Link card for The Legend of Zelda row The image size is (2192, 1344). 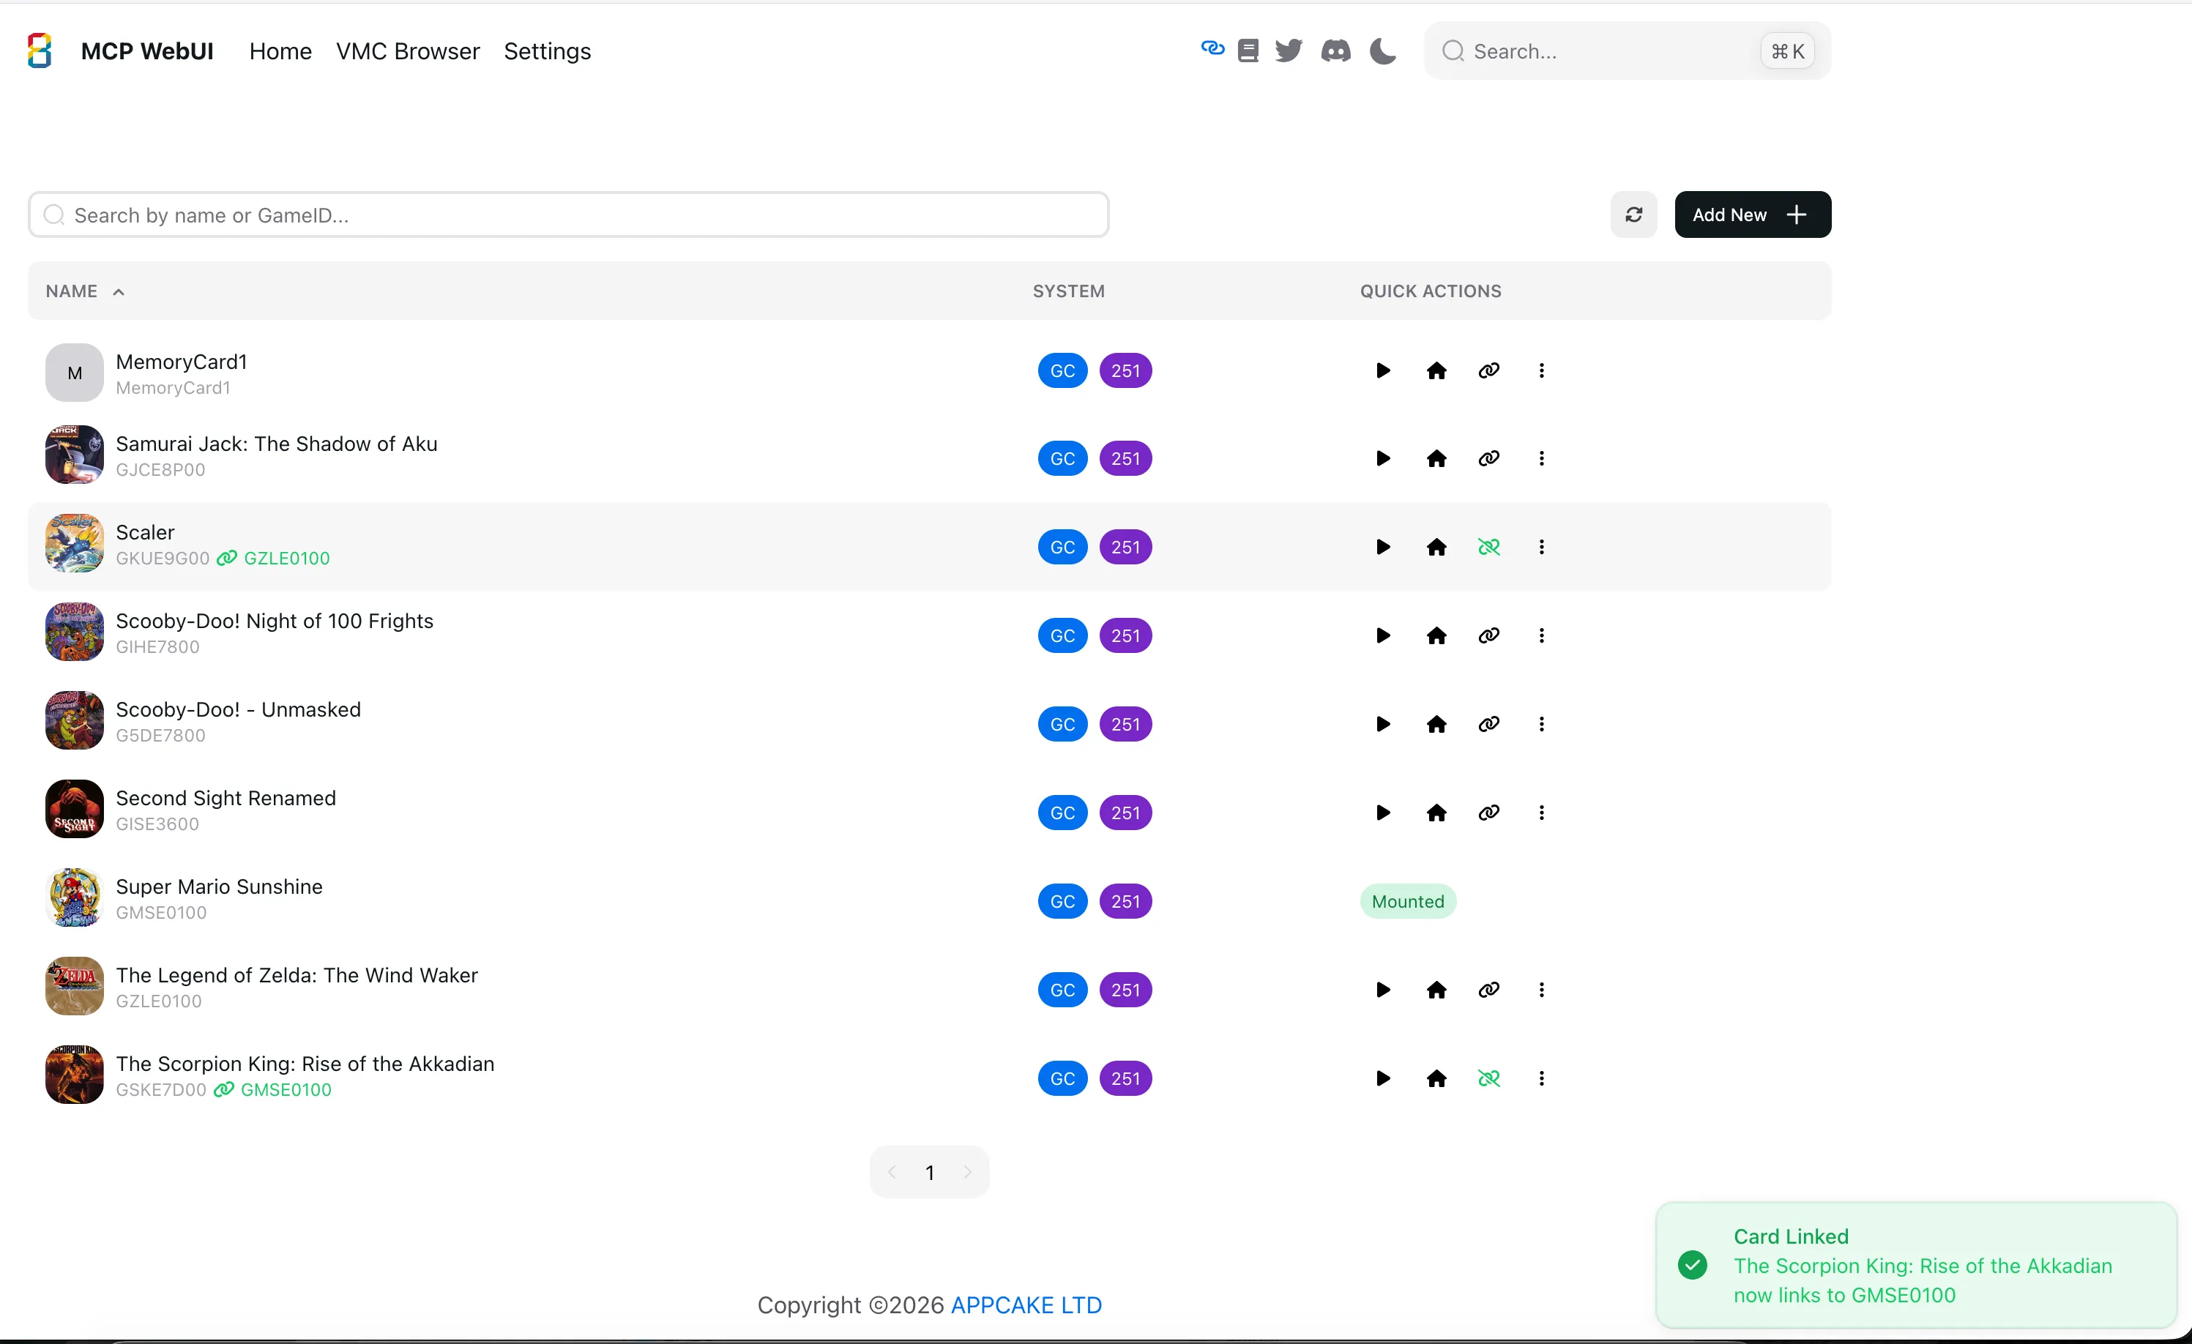point(1488,989)
